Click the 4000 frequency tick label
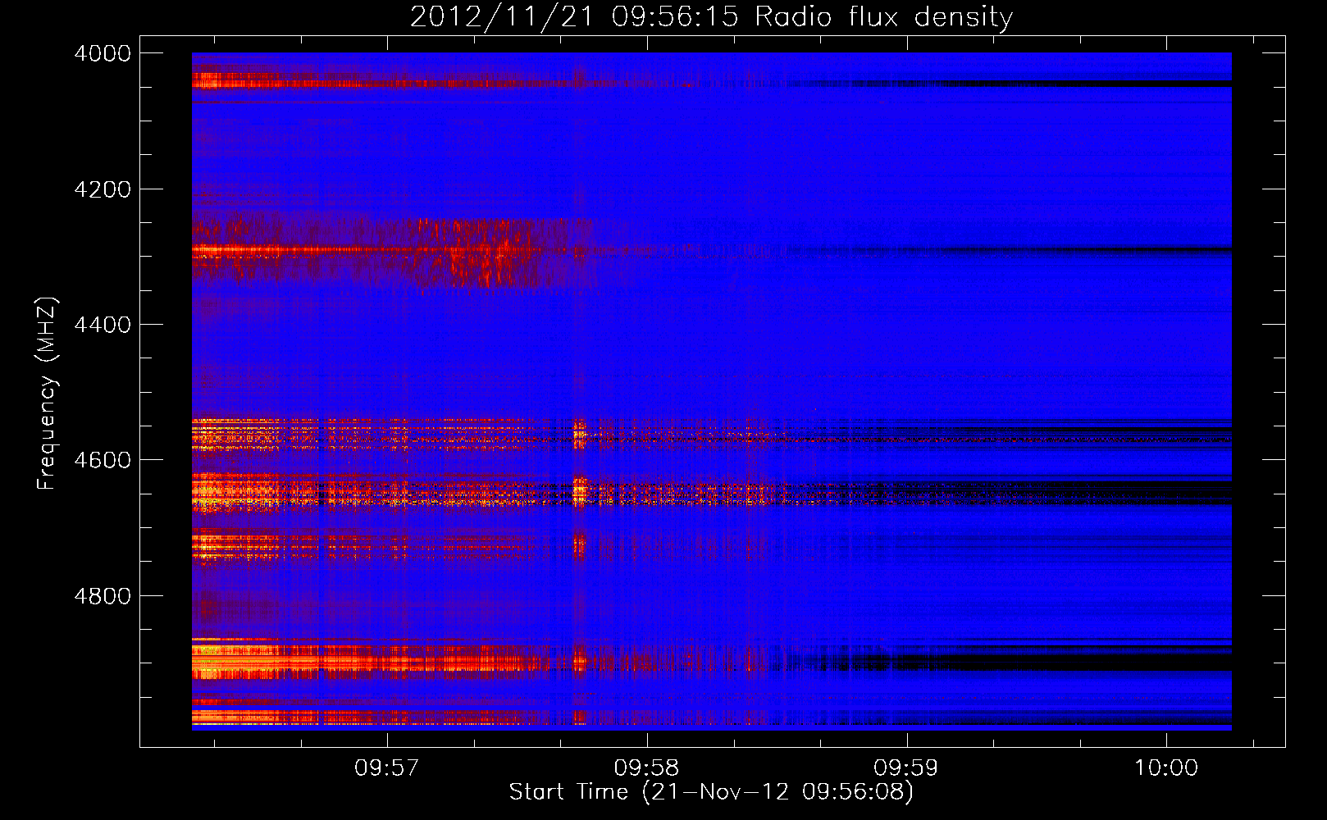The height and width of the screenshot is (820, 1327). click(x=103, y=53)
